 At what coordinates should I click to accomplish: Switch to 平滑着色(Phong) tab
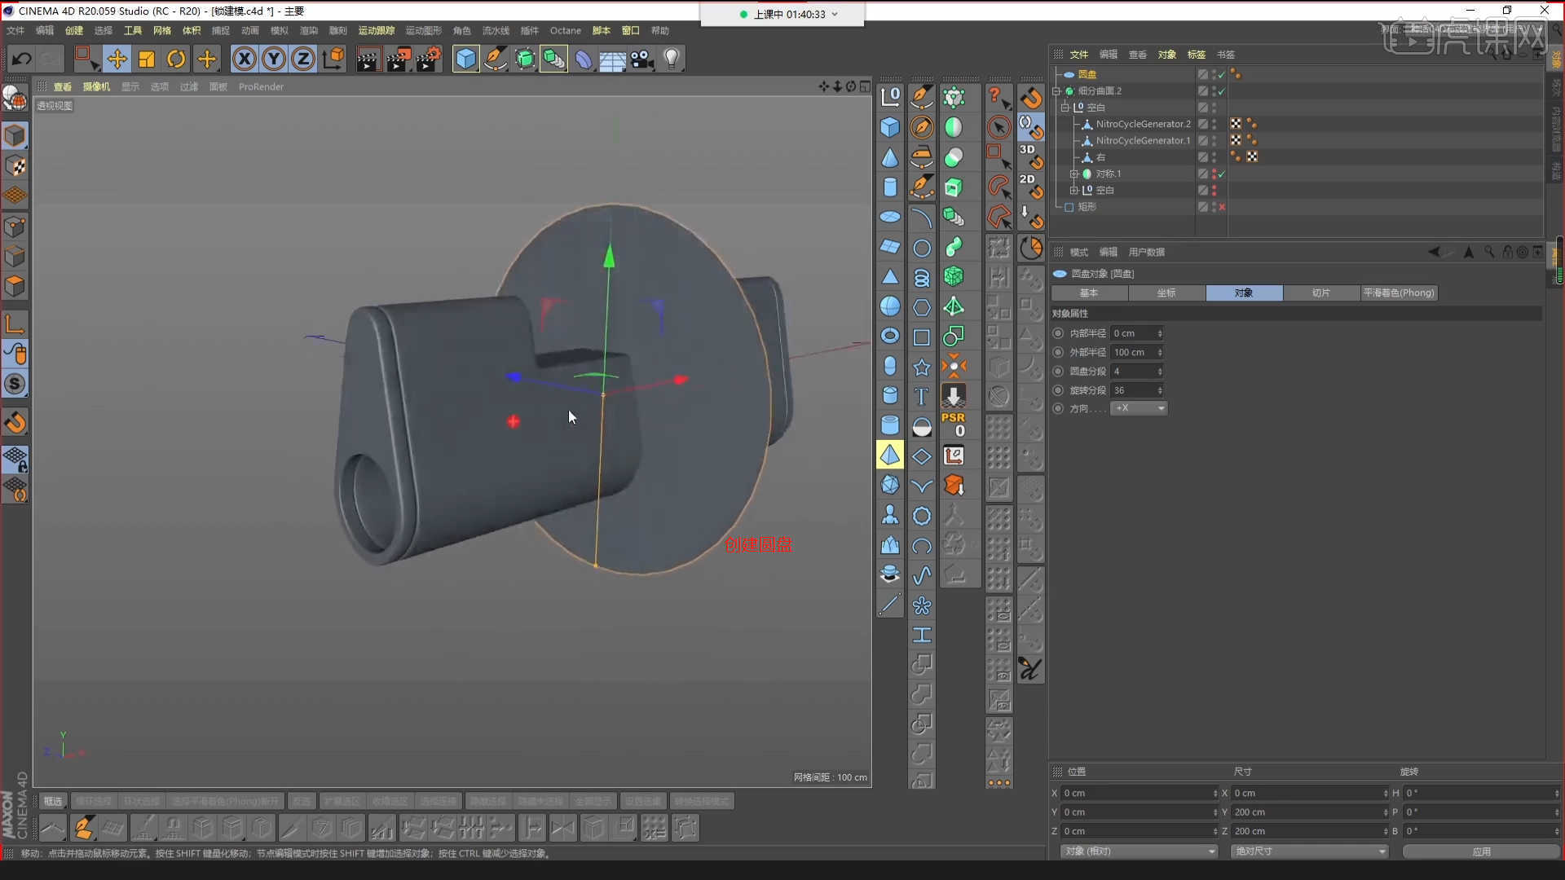(x=1399, y=293)
